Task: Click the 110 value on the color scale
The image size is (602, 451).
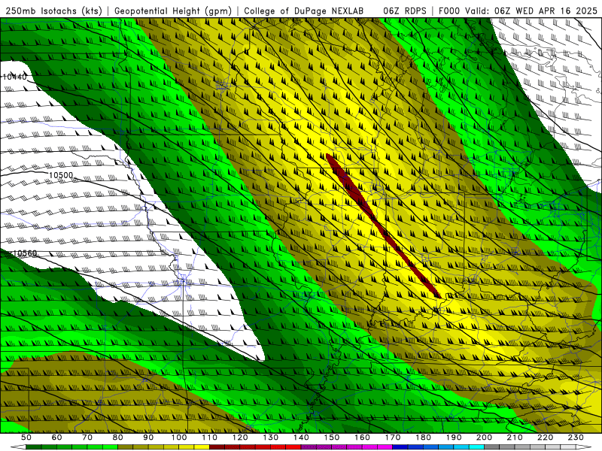Action: tap(210, 437)
